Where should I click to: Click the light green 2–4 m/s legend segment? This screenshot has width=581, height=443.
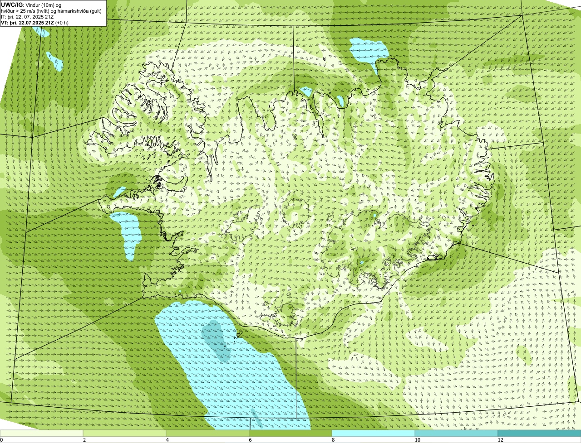125,433
